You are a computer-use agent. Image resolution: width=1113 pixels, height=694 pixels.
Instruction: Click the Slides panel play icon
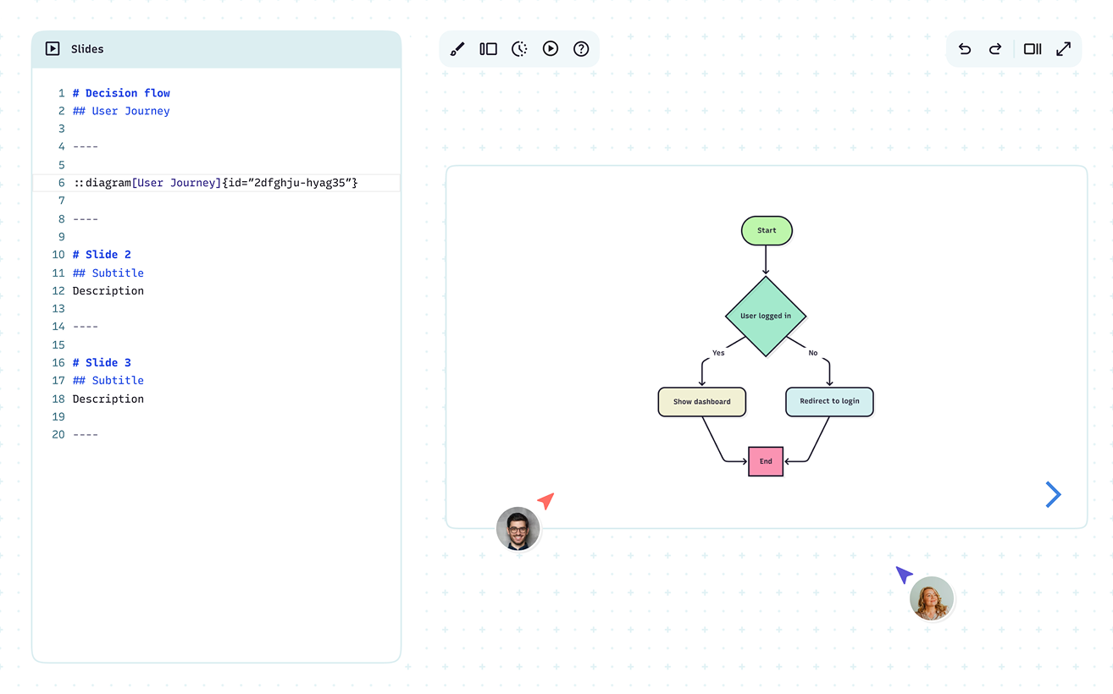pyautogui.click(x=53, y=49)
